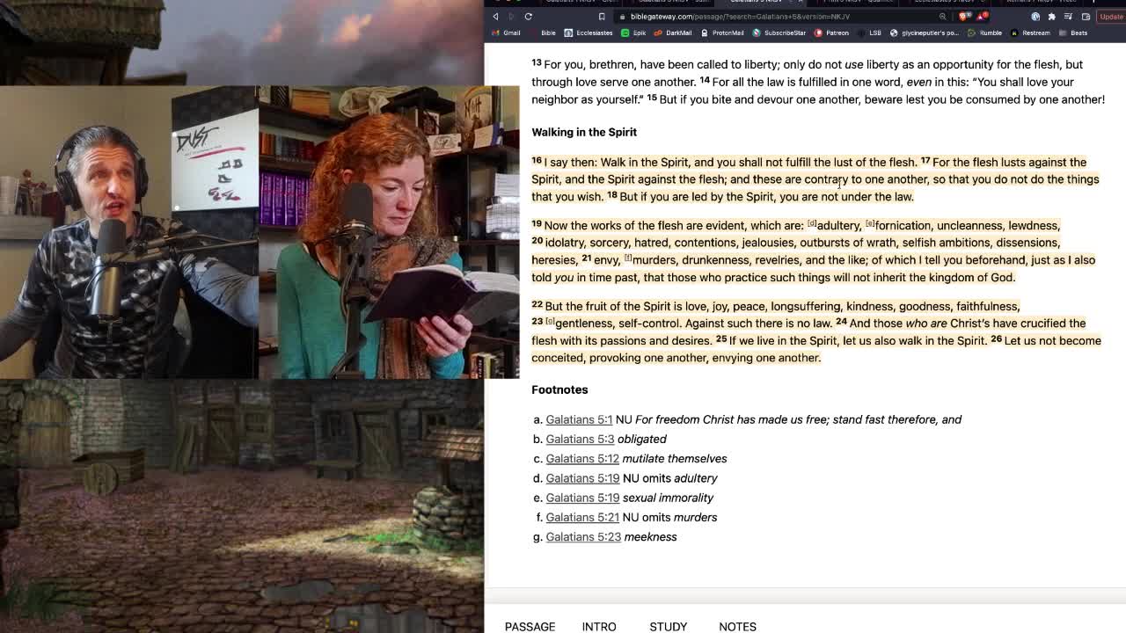Screen dimensions: 1126x633
Task: Open the DarkMail bookmark
Action: (673, 33)
